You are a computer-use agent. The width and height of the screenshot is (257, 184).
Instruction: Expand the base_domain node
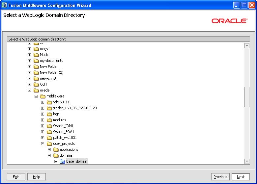[56, 162]
